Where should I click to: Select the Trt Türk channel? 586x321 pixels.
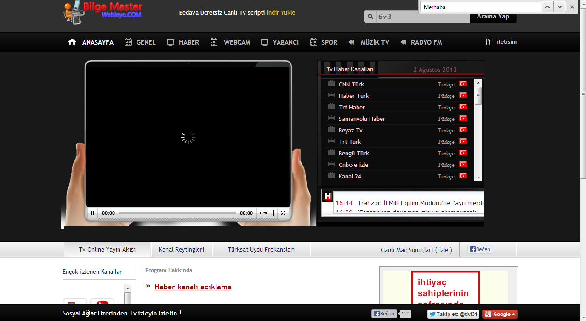click(x=350, y=142)
